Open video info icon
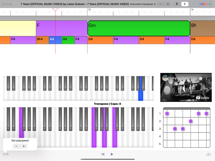This screenshot has height=161, width=215. point(201,78)
